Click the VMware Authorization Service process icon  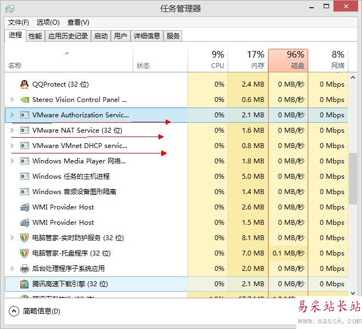click(x=25, y=115)
